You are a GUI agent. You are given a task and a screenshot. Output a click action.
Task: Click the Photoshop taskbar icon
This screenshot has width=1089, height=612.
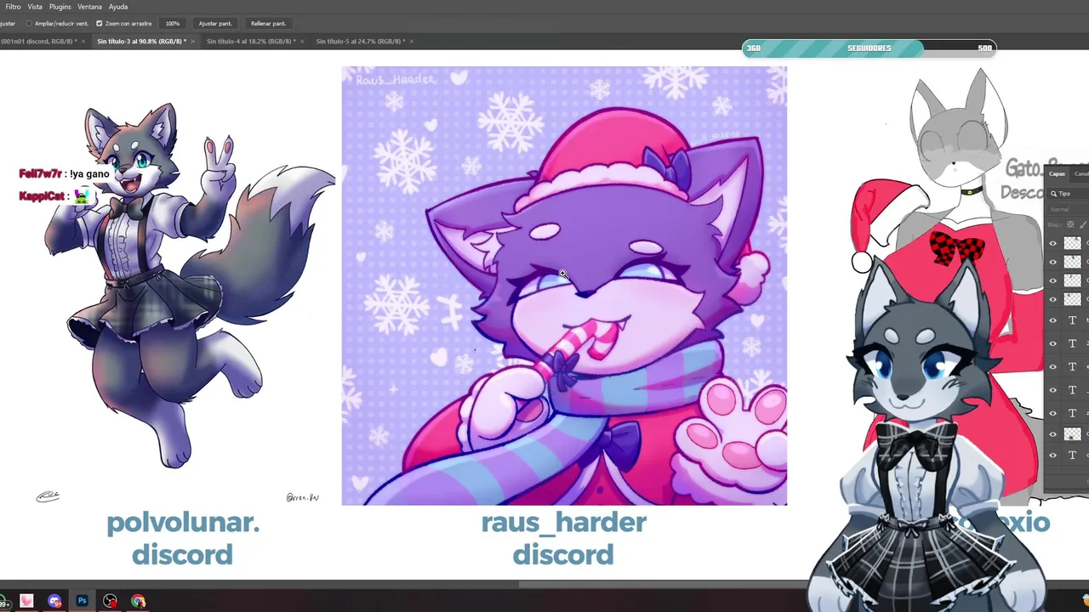(x=82, y=601)
